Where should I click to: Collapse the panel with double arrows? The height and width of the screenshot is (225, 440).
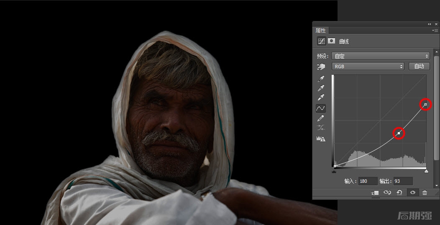click(x=430, y=24)
